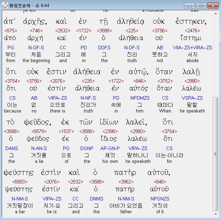Click the Korean gloss 아비가 되었음

click(126, 206)
